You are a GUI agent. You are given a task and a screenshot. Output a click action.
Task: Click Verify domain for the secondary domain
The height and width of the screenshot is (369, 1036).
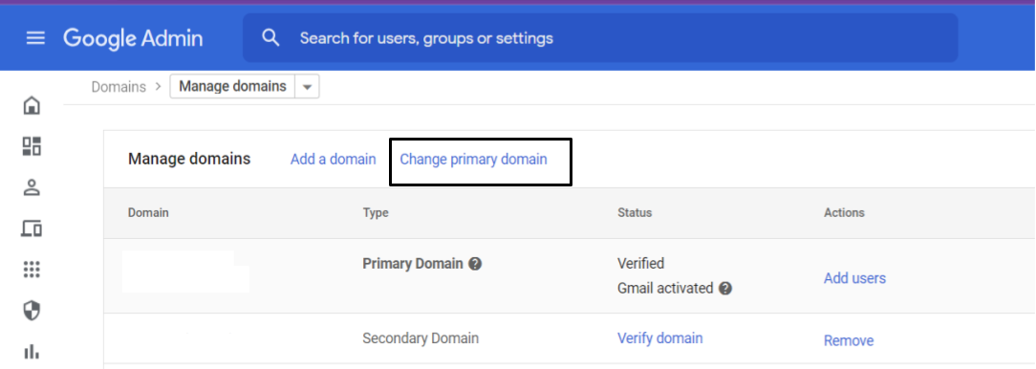(x=660, y=338)
